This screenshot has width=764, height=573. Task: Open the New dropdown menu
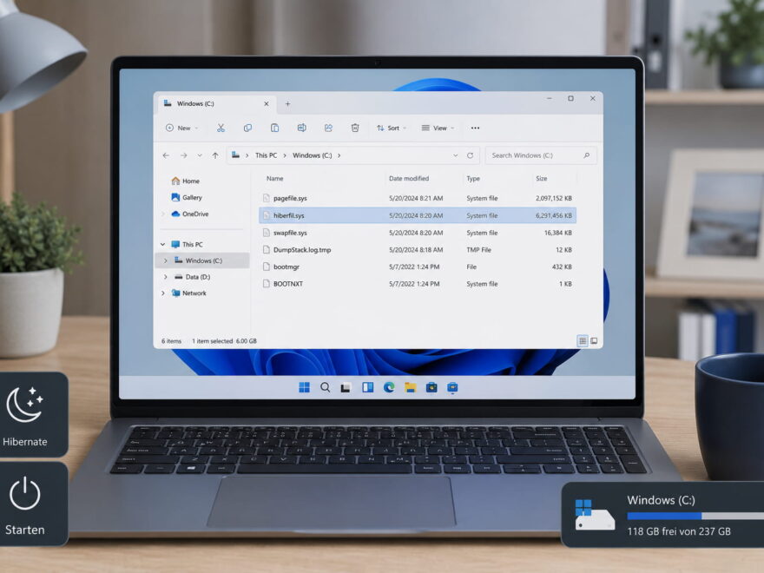182,128
